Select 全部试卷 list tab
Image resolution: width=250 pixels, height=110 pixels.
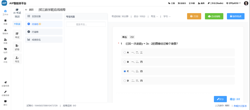(x=44, y=16)
